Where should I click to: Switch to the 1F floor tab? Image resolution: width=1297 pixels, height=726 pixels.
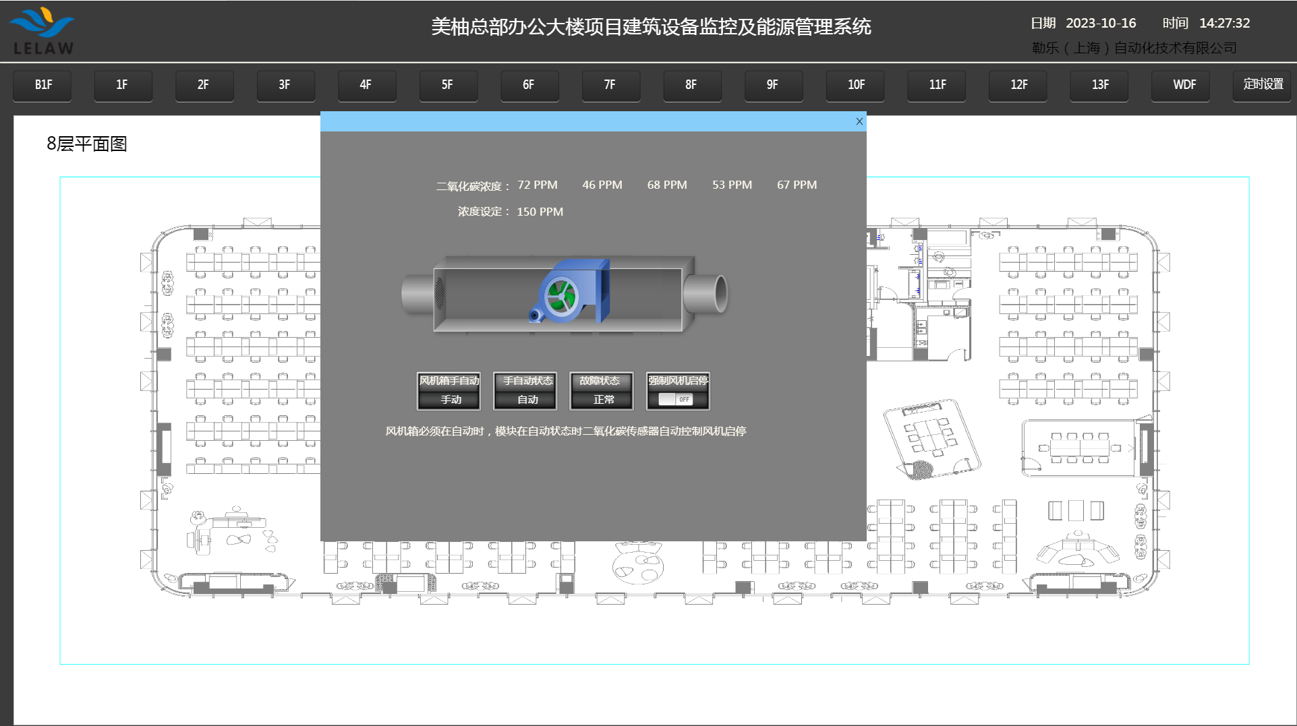[122, 85]
